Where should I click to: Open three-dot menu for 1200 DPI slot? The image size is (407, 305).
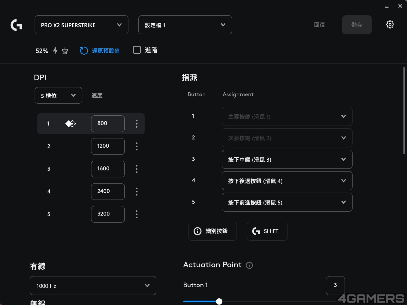[x=137, y=146]
